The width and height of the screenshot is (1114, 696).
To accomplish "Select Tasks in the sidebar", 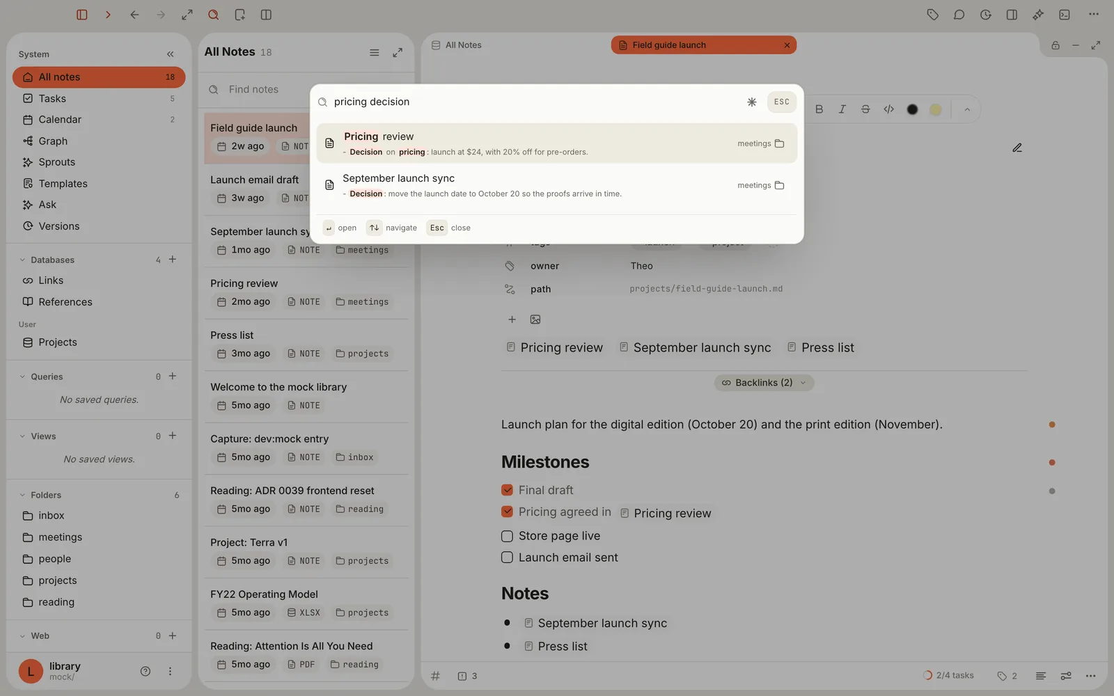I will [99, 98].
